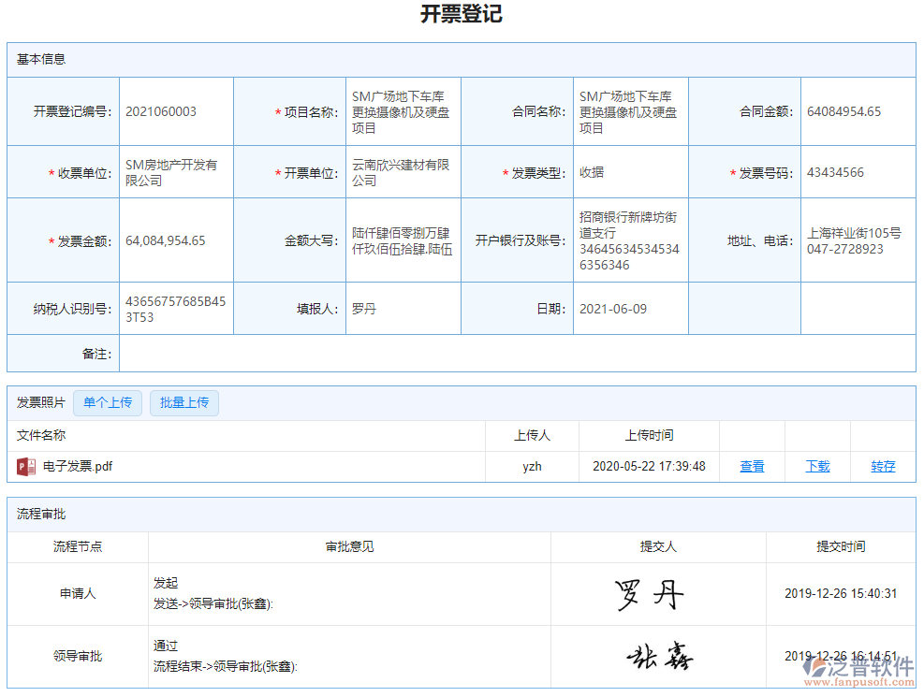This screenshot has width=924, height=697.
Task: Click the 批量上传 batch upload button
Action: tap(184, 402)
